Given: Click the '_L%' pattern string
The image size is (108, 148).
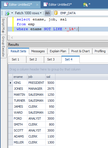Looking at the screenshot, I should (70, 29).
